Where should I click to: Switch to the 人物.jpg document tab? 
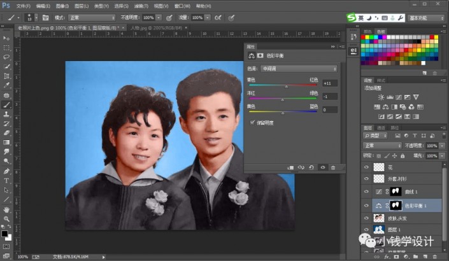[156, 28]
